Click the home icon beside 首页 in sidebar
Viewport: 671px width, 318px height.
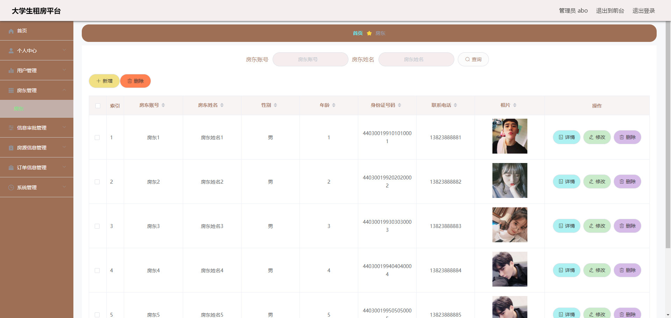tap(11, 31)
